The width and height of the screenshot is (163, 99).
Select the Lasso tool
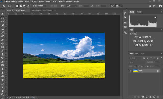point(2,22)
